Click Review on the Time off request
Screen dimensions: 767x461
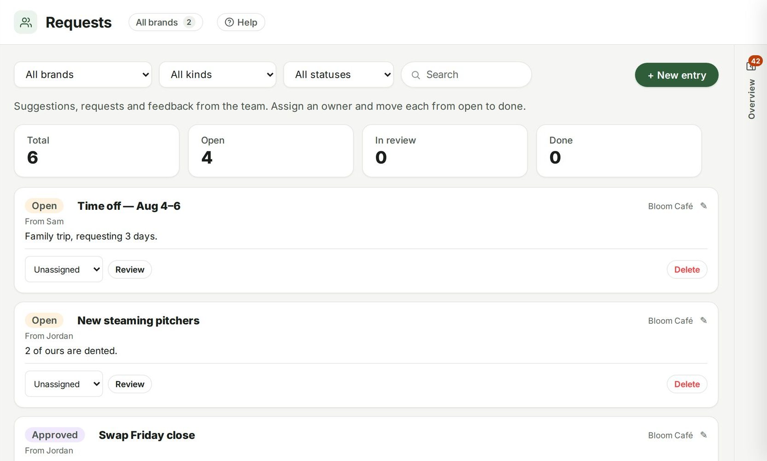pos(130,270)
